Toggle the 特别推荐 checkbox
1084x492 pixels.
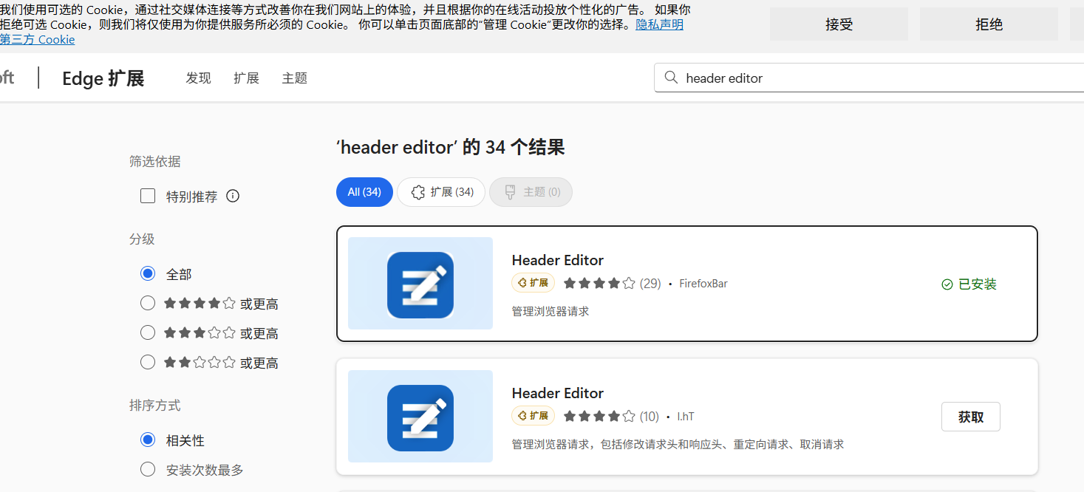pyautogui.click(x=148, y=196)
